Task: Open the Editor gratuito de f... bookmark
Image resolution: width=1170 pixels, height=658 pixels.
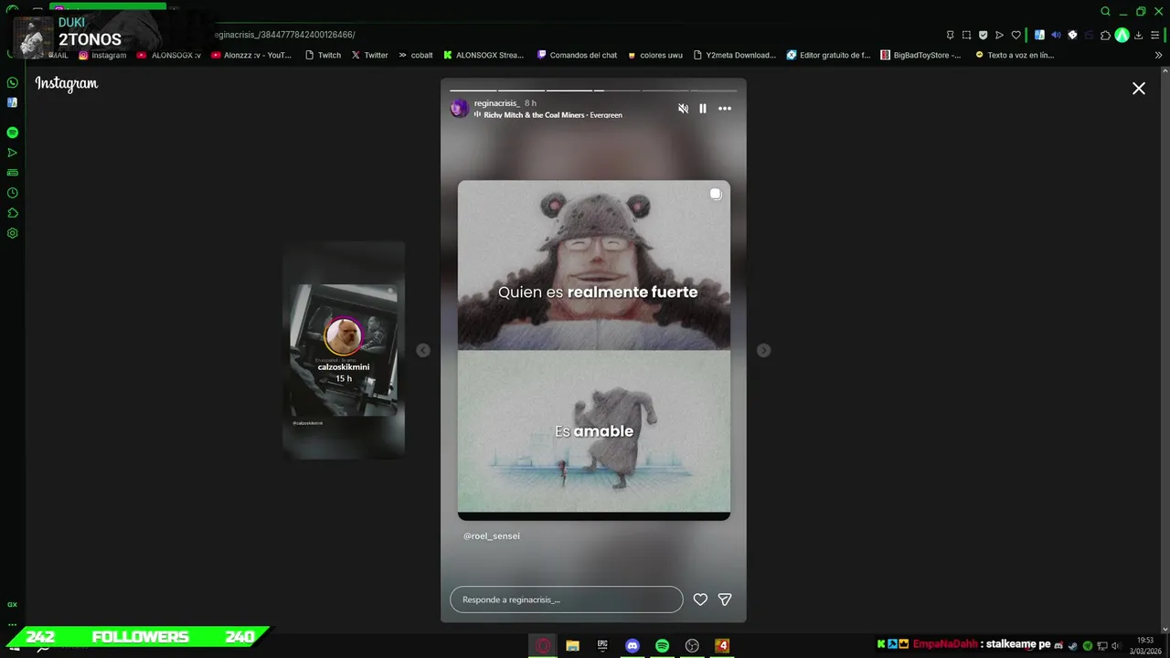Action: 829,55
